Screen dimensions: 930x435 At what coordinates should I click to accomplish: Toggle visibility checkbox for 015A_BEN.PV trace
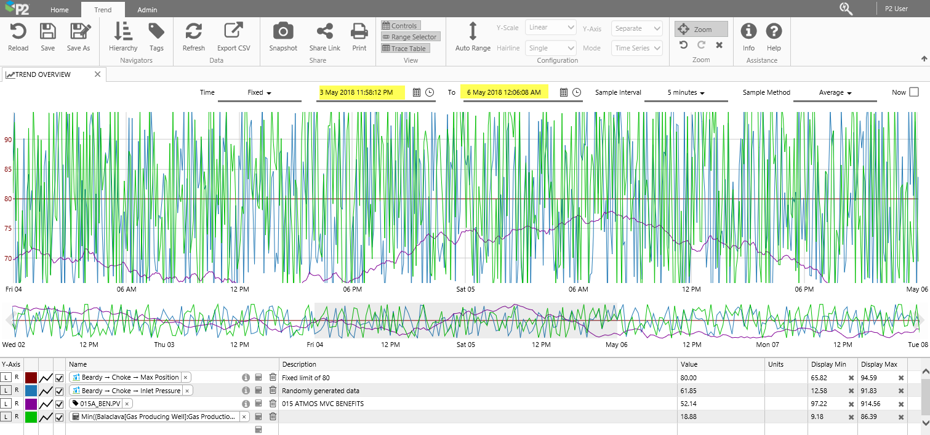pos(60,404)
